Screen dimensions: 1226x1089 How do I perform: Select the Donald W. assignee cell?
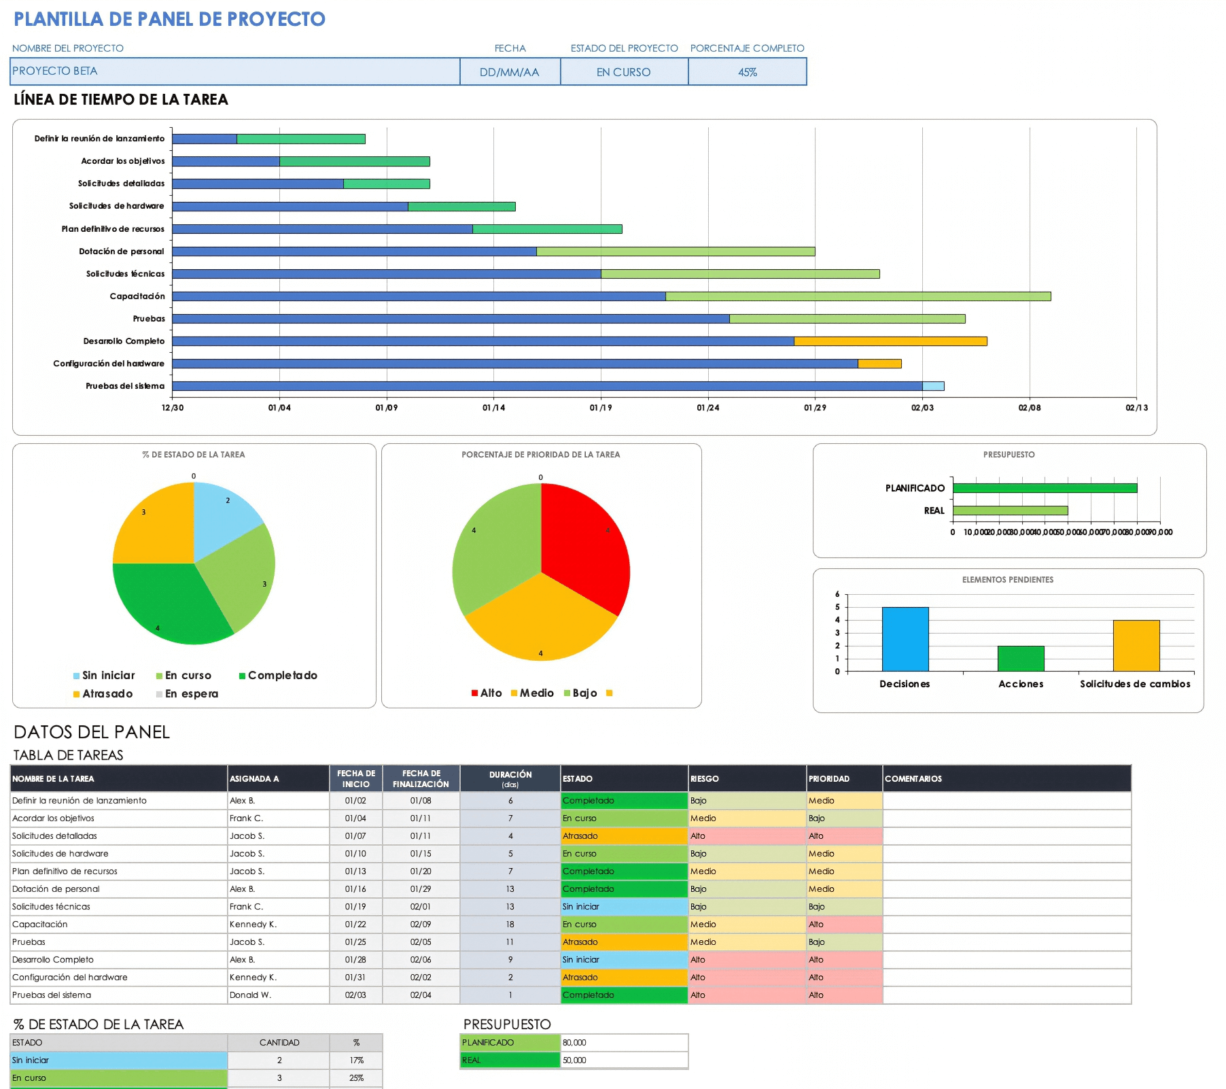[x=279, y=995]
